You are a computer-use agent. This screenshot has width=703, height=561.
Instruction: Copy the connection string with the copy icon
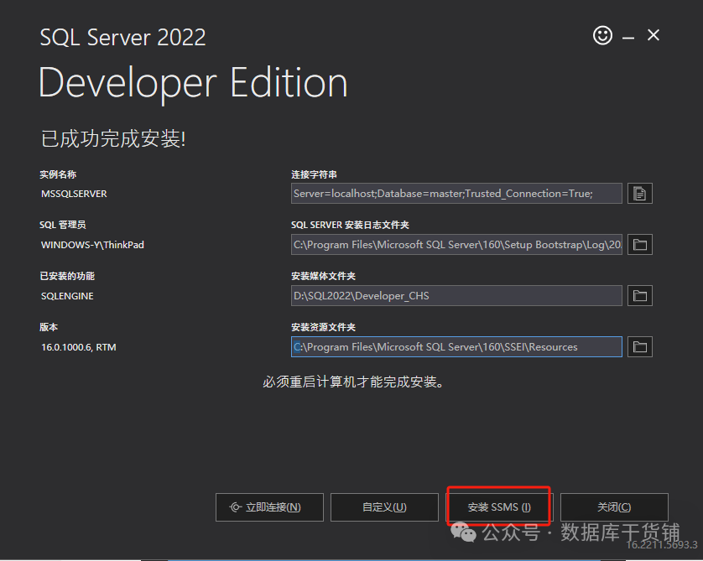pyautogui.click(x=640, y=194)
